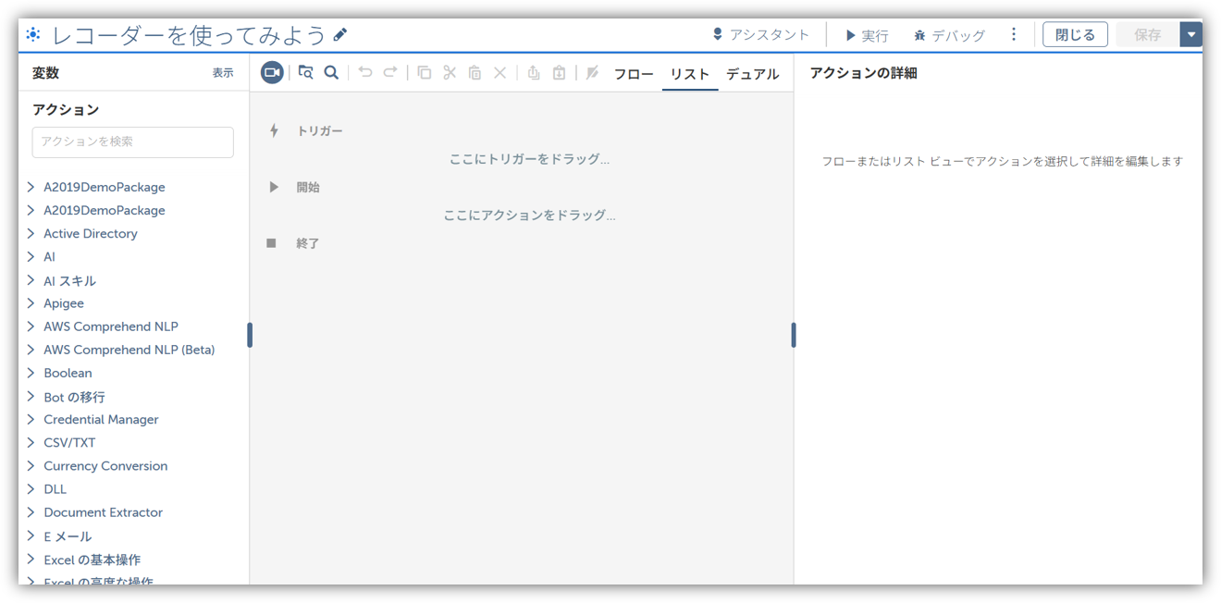The image size is (1221, 603).
Task: Click the アクションを検索 search field
Action: tap(132, 142)
